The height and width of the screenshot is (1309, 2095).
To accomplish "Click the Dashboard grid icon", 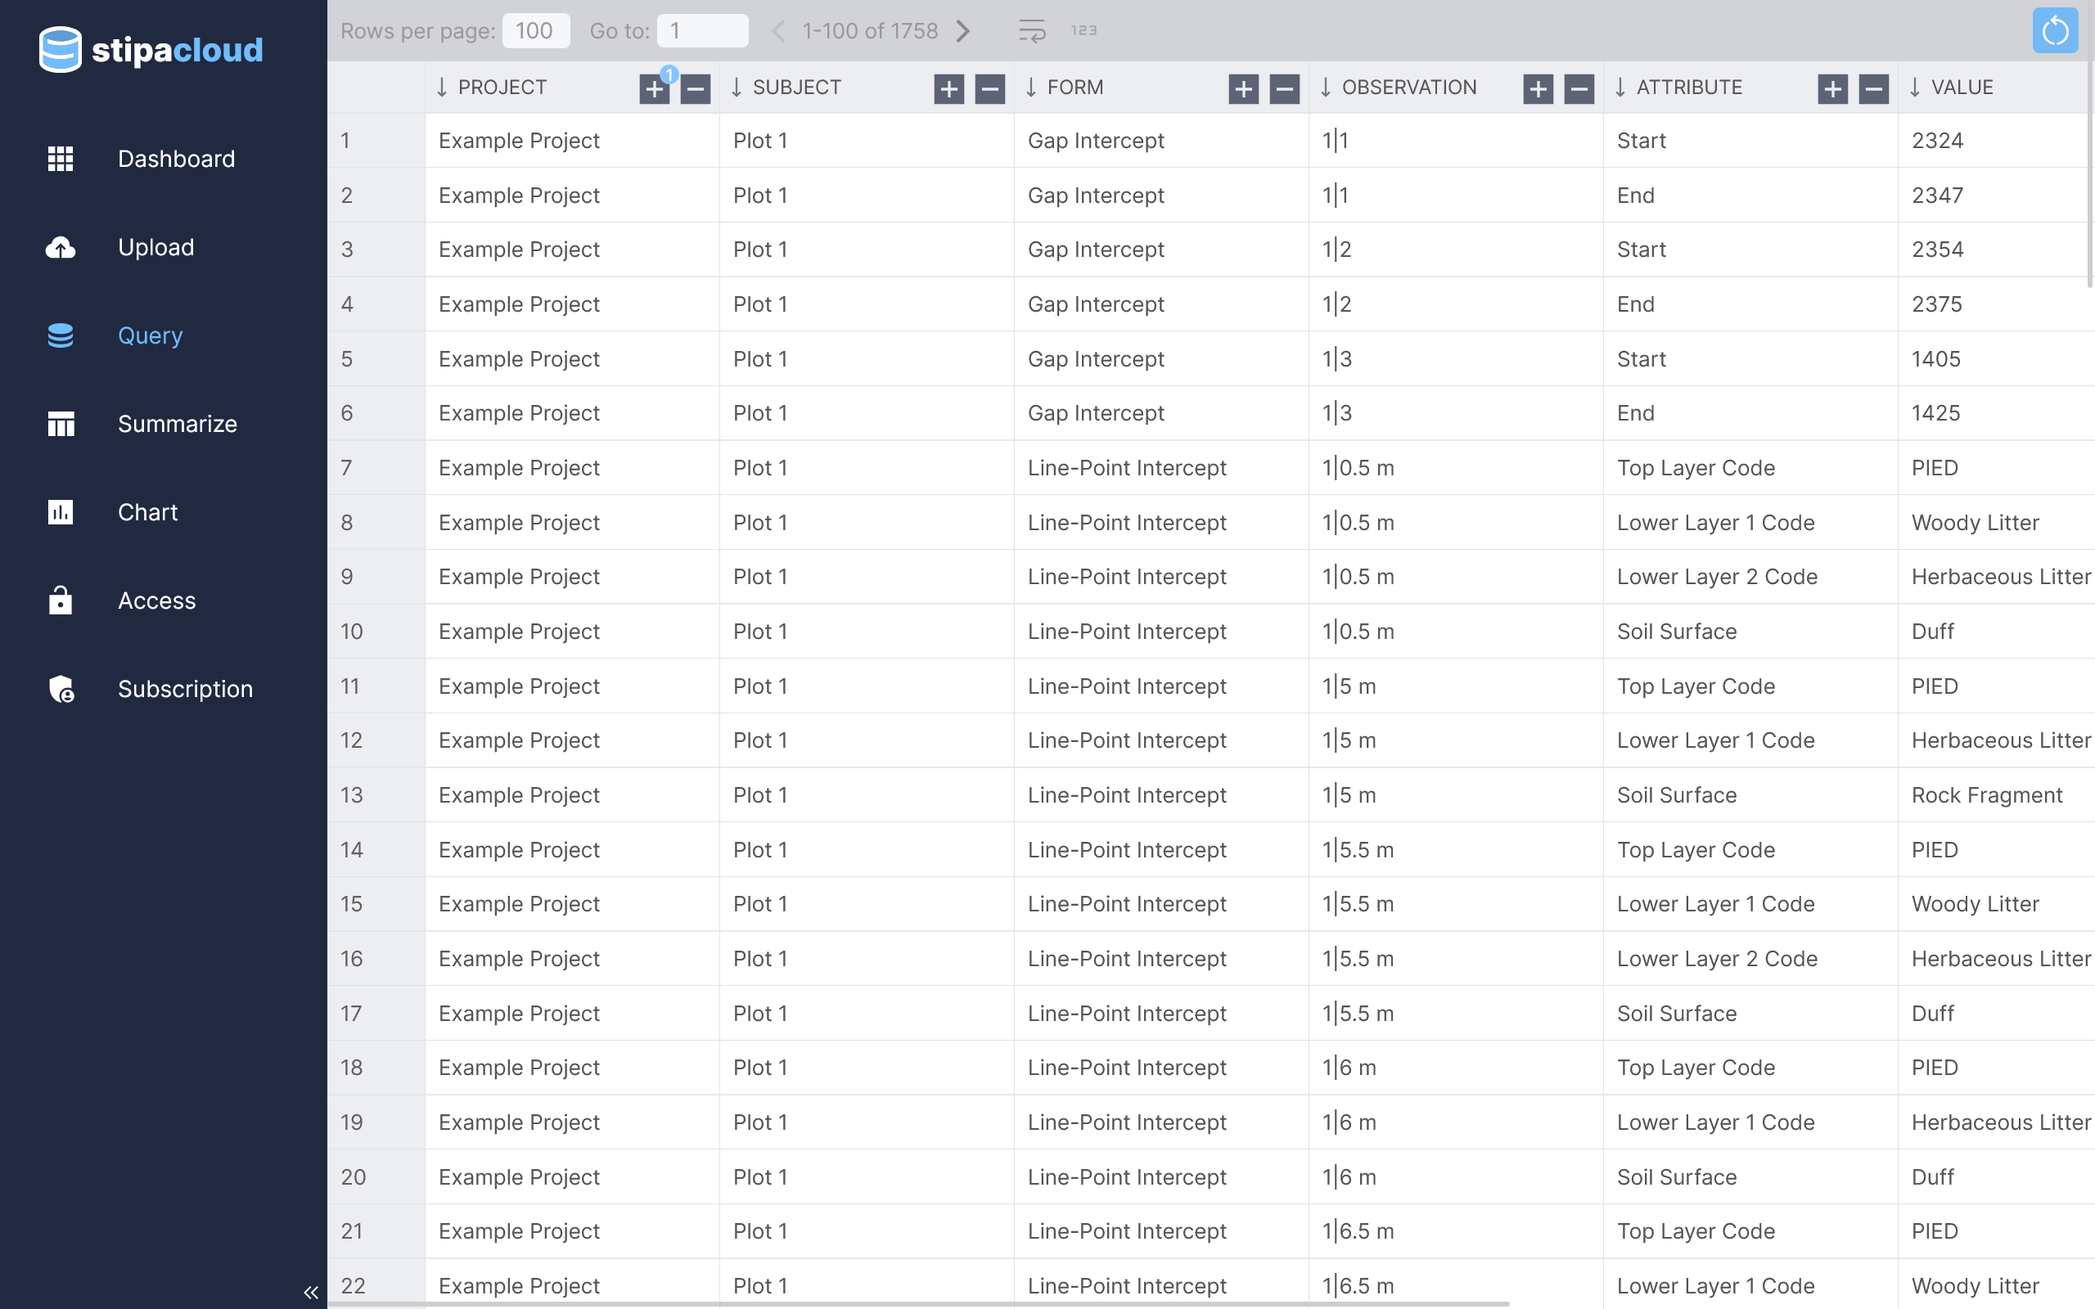I will point(61,159).
